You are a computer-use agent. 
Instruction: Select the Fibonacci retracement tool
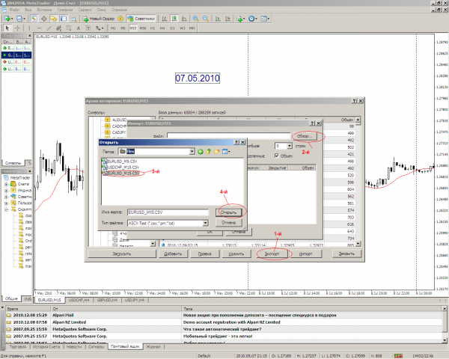(x=68, y=28)
